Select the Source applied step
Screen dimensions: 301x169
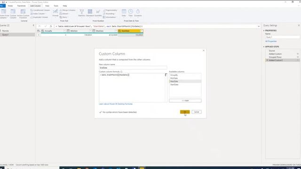(272, 51)
